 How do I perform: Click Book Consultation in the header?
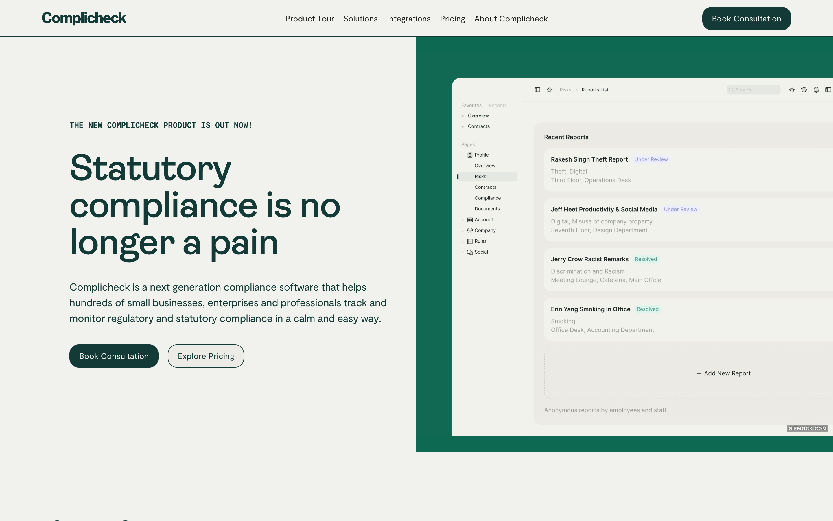(746, 18)
